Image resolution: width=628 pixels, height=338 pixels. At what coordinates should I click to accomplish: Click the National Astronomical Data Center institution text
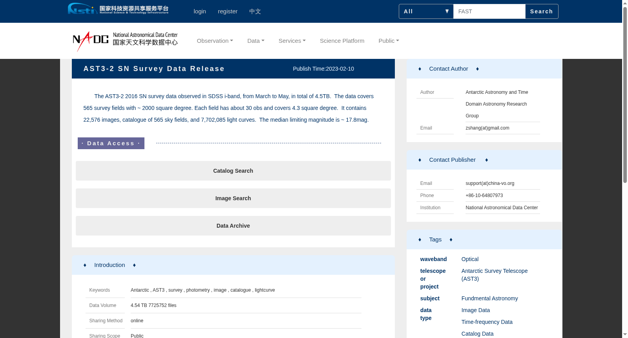point(502,208)
